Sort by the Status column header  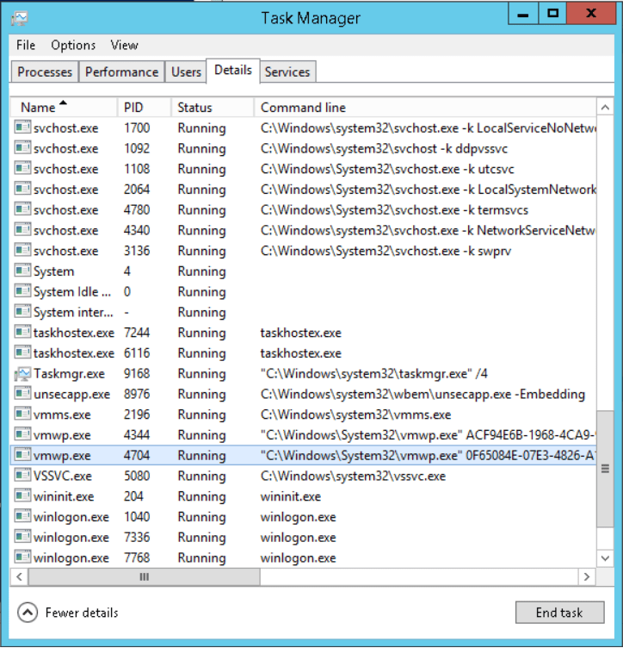[x=213, y=108]
